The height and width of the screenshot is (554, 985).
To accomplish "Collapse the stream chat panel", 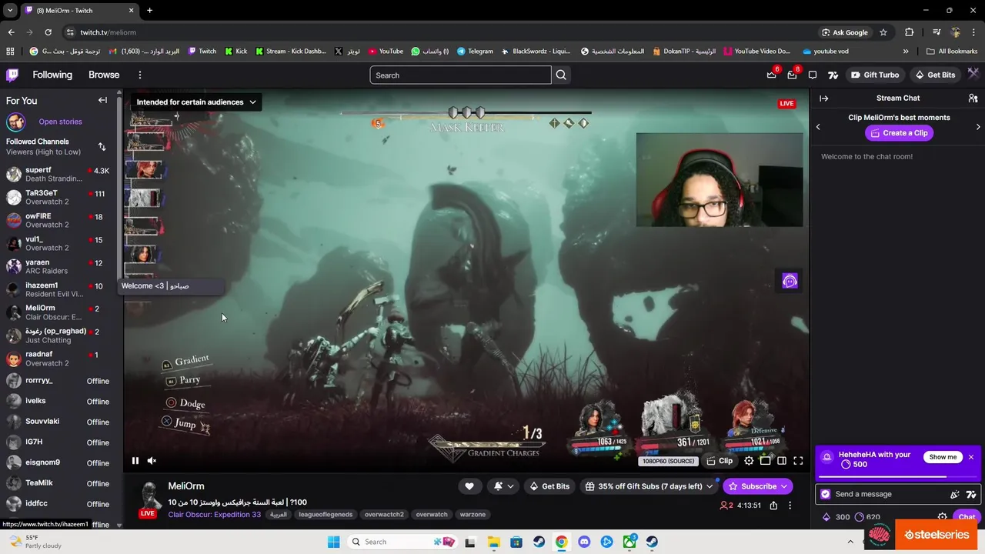I will (x=823, y=98).
